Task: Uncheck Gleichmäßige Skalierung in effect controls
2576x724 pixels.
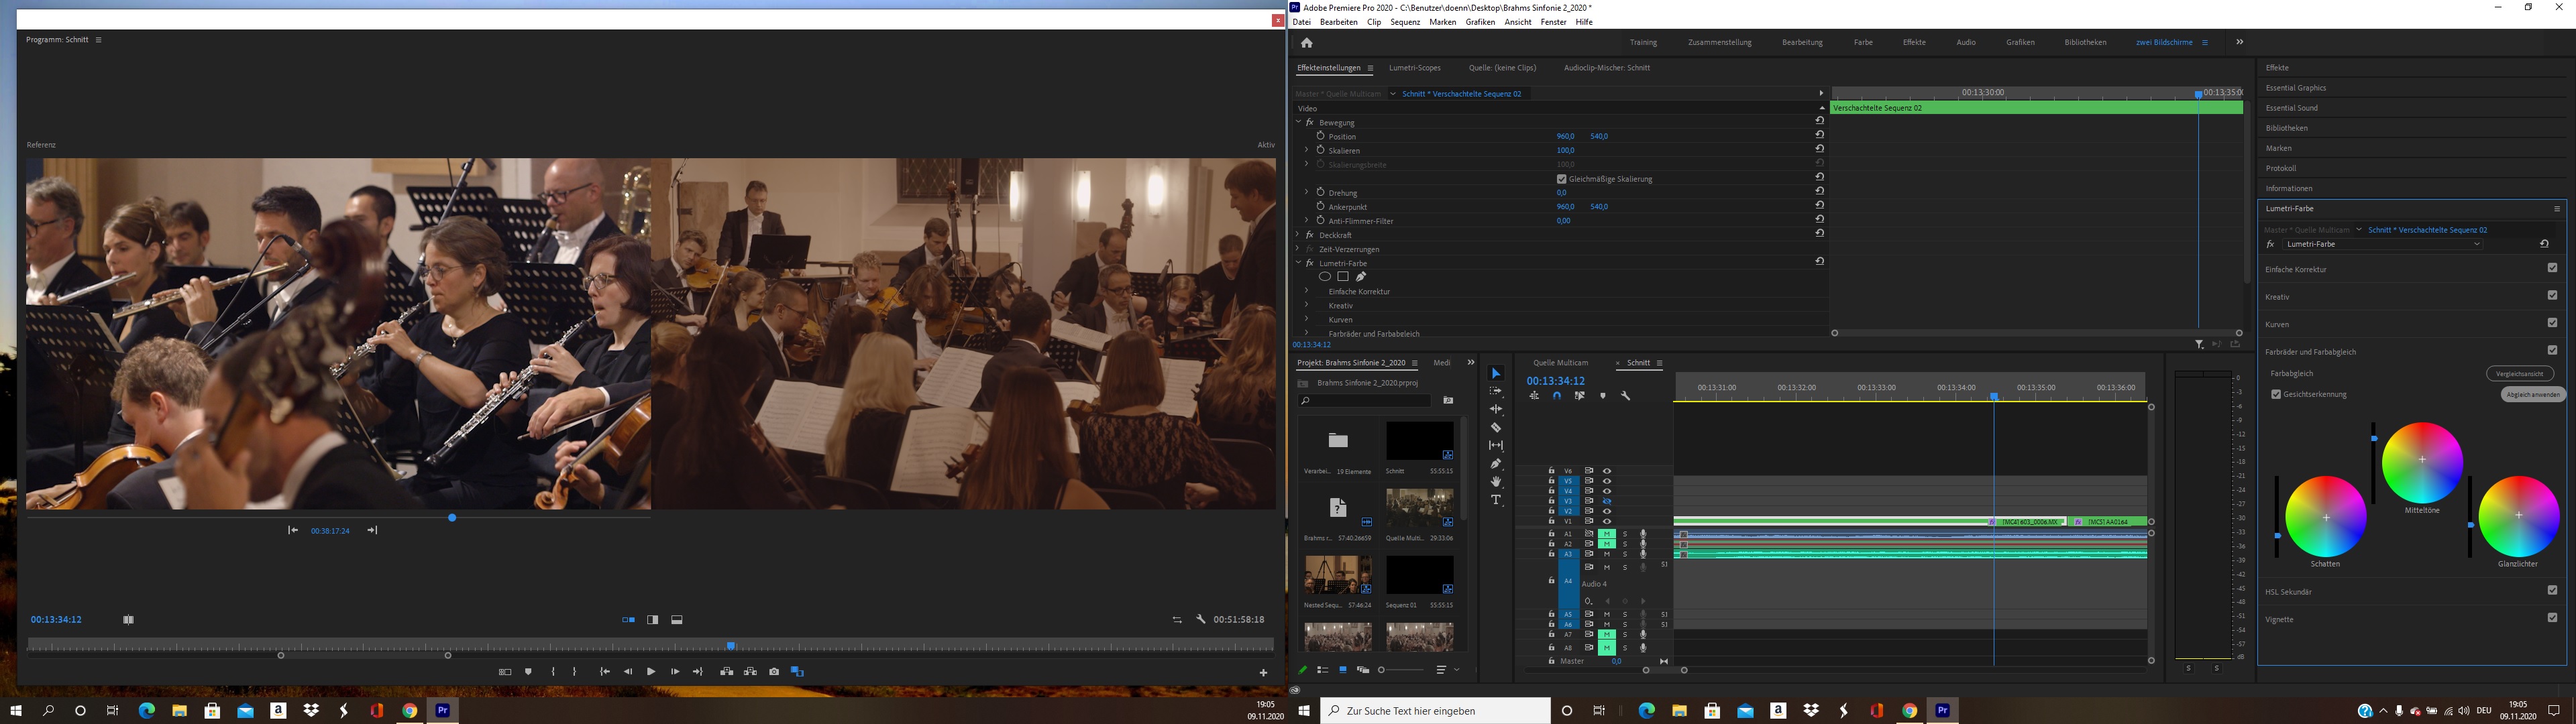Action: click(1561, 179)
